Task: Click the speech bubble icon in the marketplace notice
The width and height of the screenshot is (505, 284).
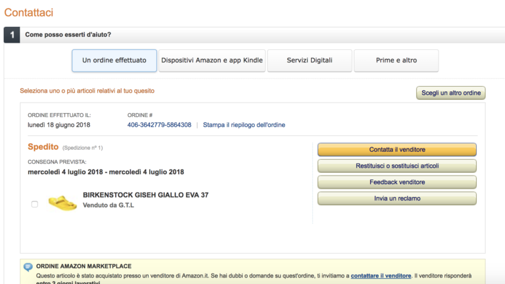Action: pos(28,267)
